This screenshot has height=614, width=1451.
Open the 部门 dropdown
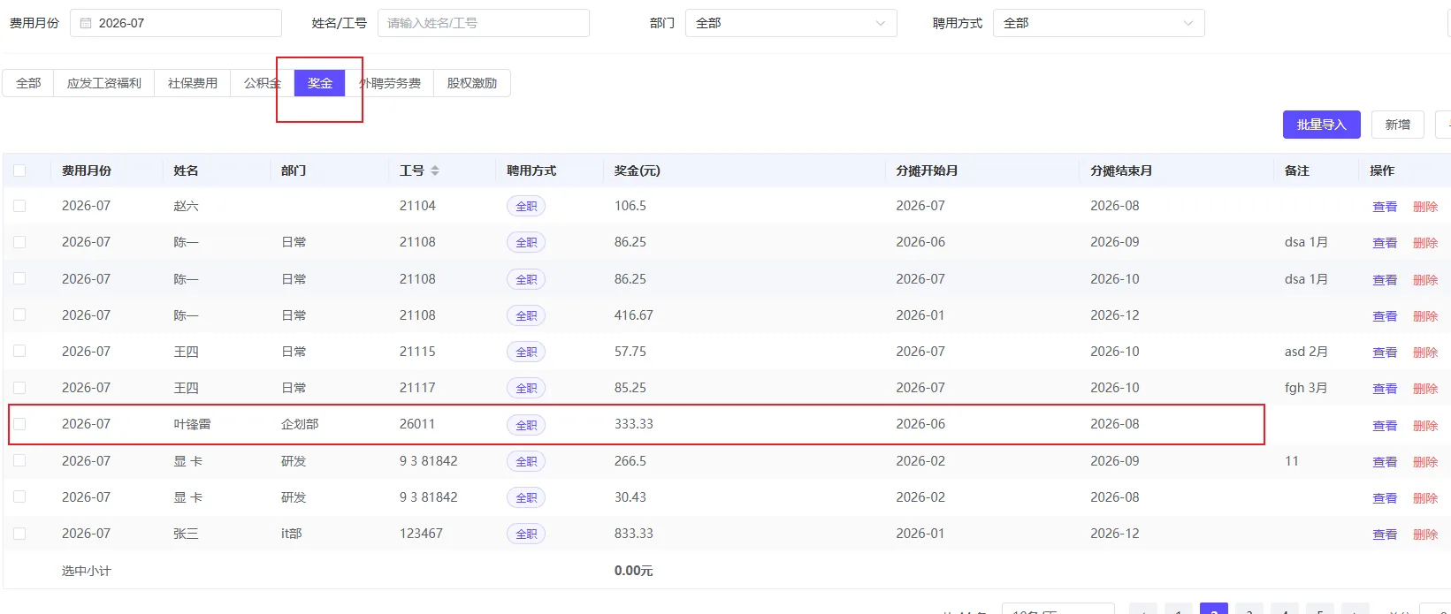[790, 23]
